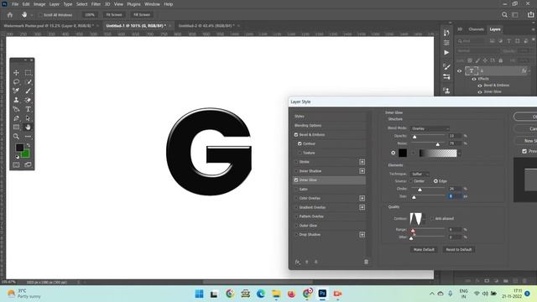537x302 pixels.
Task: Hide the Inner Glow effect in Layers panel
Action: tap(480, 91)
